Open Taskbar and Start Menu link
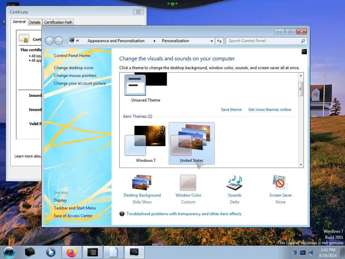Viewport: 345px width, 259px height. [x=75, y=208]
